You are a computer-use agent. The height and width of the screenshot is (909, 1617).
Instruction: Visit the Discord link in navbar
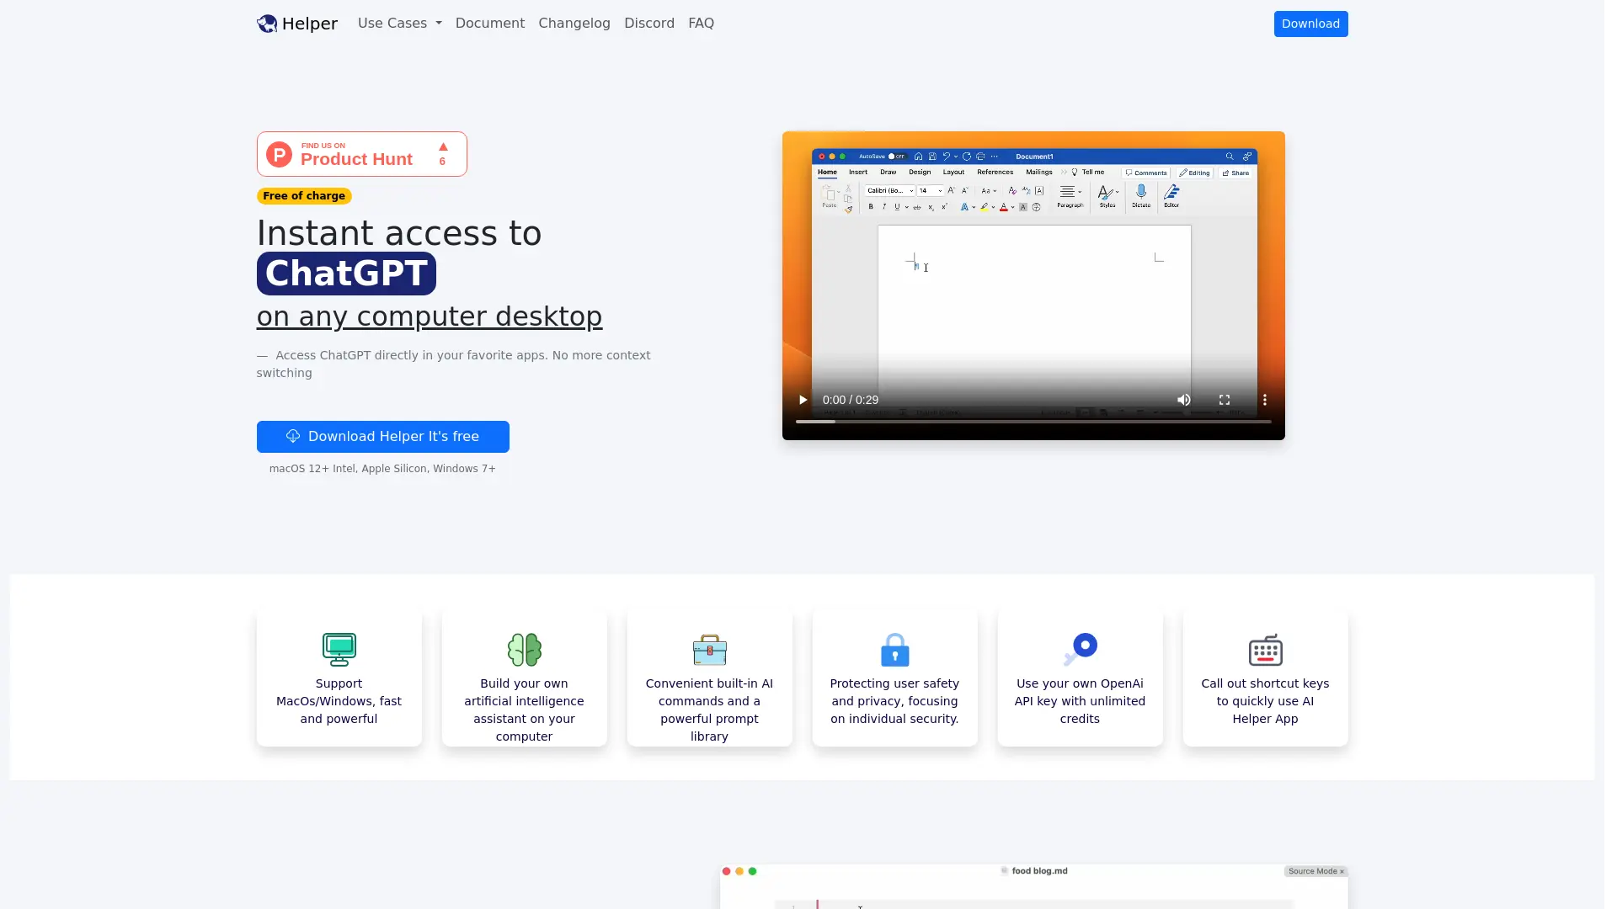649,24
